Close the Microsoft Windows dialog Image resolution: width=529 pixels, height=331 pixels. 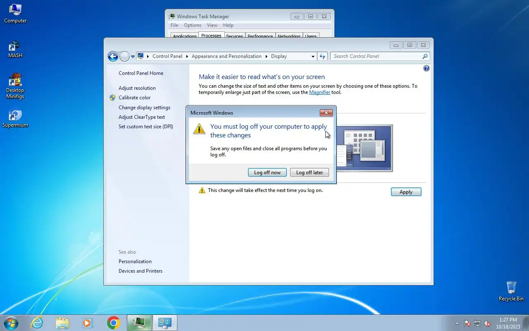tap(326, 113)
